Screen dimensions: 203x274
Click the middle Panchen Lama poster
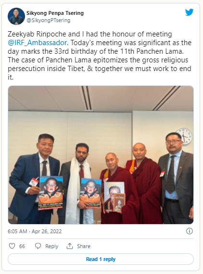click(x=90, y=193)
